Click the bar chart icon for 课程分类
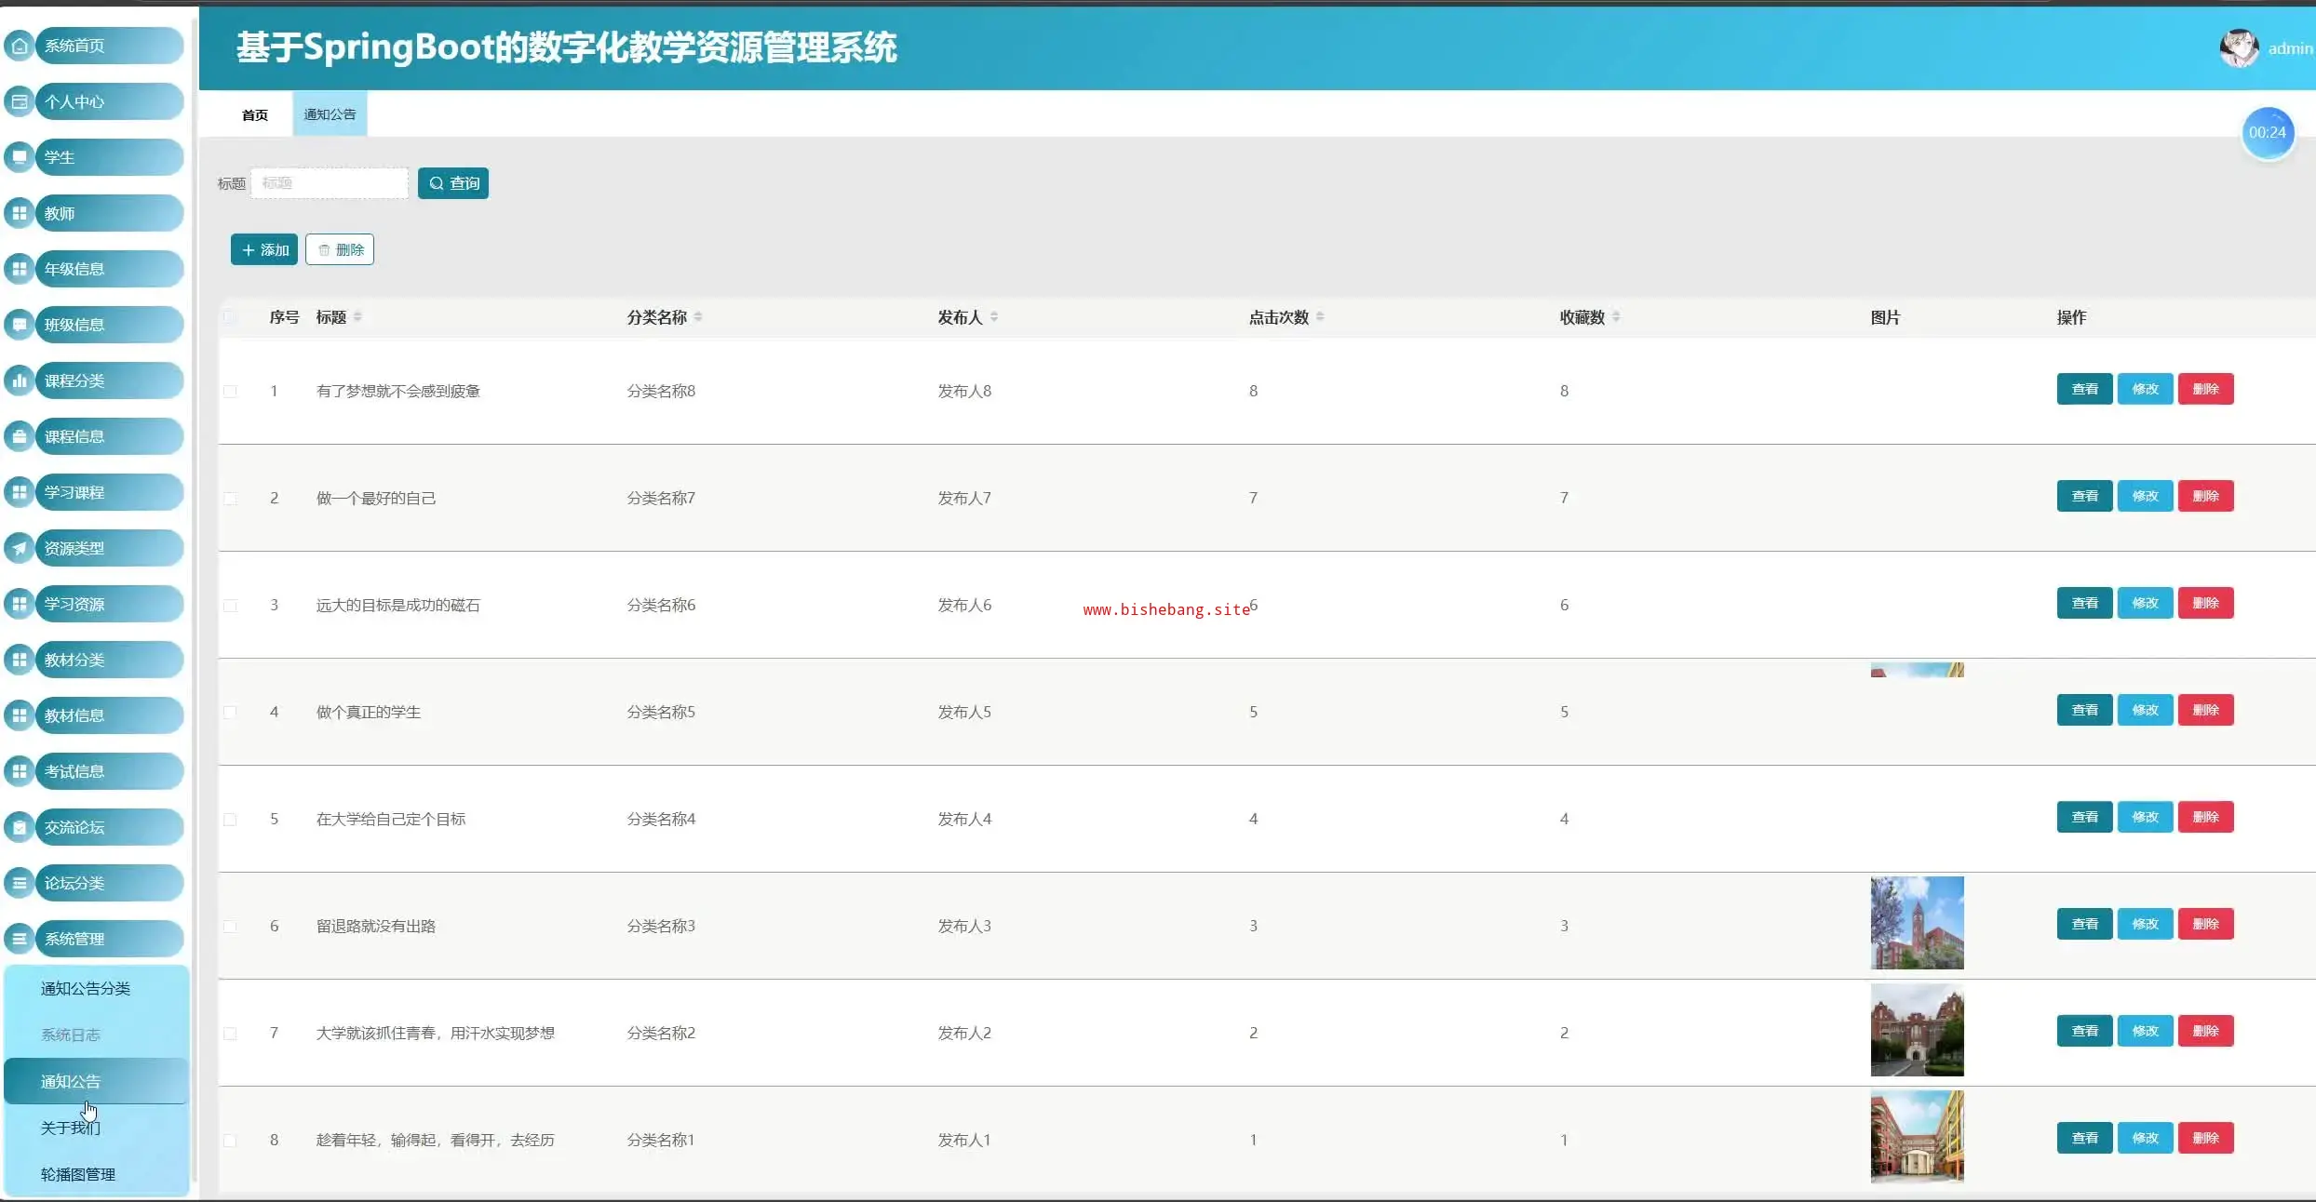 click(x=20, y=381)
